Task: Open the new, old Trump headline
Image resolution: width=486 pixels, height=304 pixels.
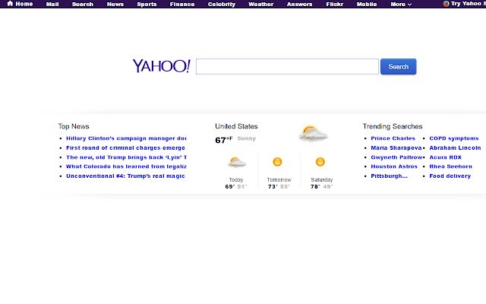Action: (x=126, y=157)
